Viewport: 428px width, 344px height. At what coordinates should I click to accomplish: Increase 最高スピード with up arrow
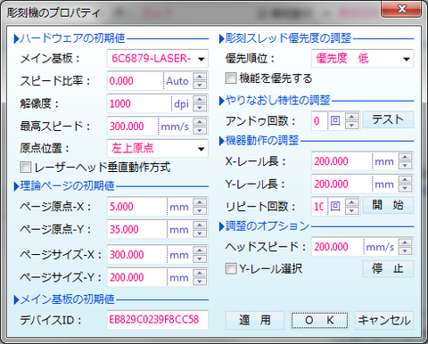200,122
